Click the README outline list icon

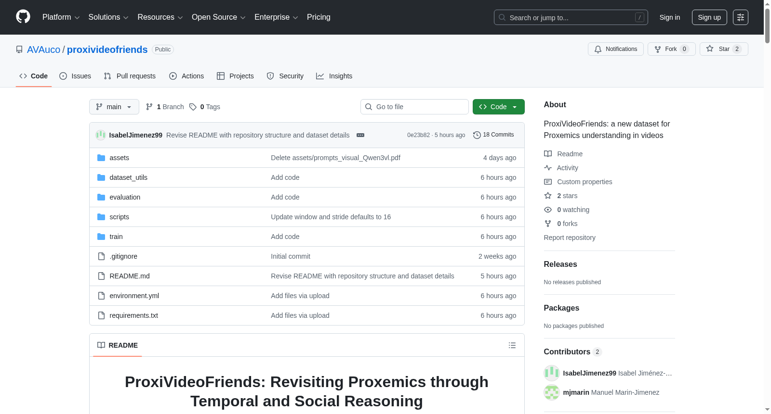pos(512,345)
